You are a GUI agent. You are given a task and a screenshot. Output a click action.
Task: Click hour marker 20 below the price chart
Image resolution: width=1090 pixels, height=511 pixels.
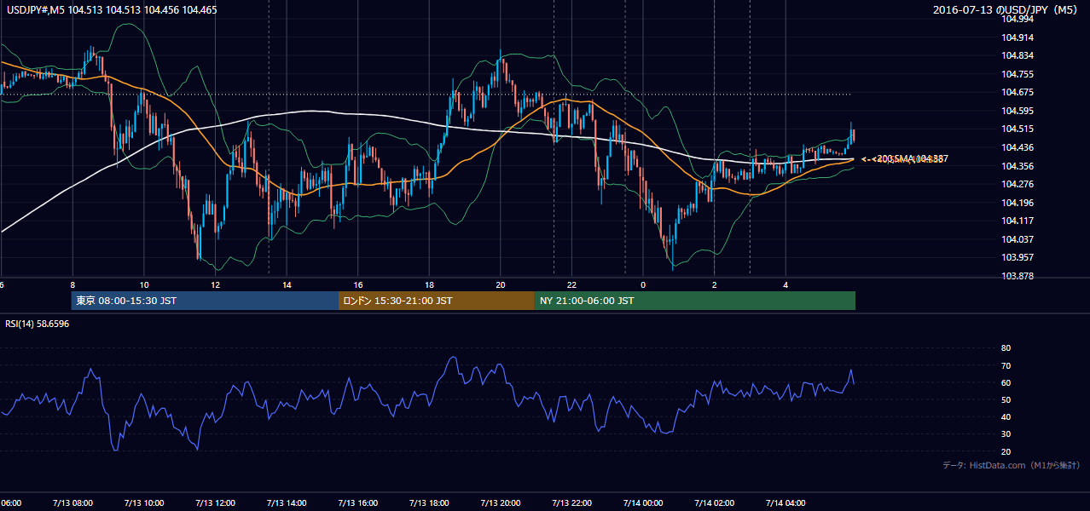[x=501, y=285]
